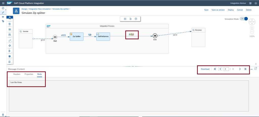Click Save as version
Viewport: 259px width, 117px height.
coord(218,10)
